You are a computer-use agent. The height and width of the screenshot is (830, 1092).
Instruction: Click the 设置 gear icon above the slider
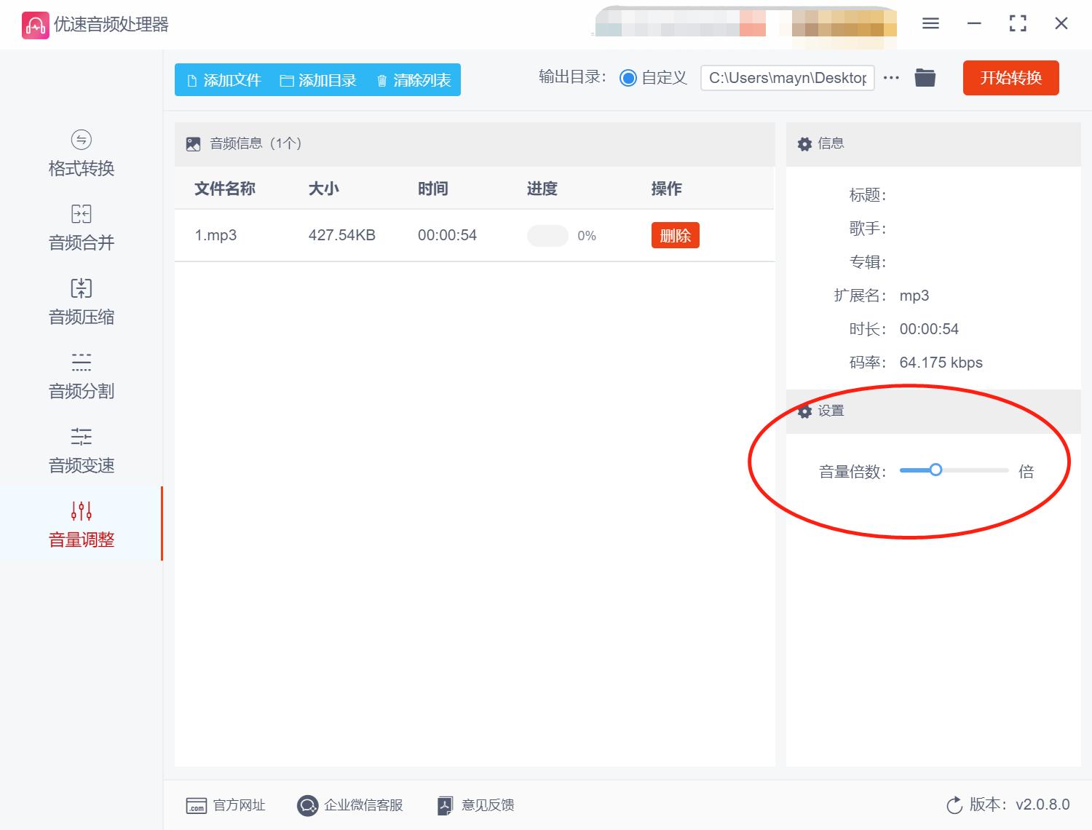tap(804, 411)
